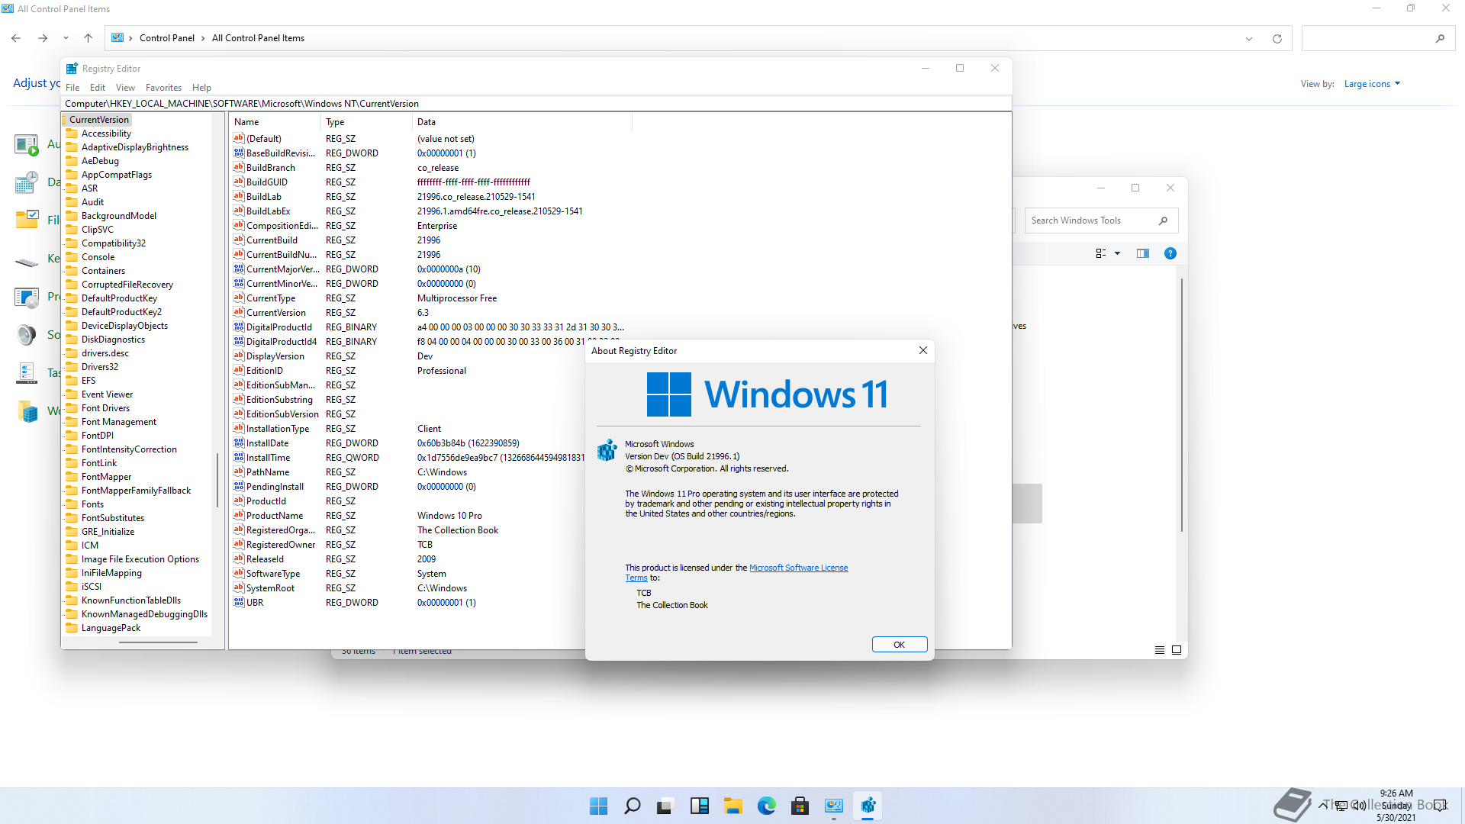Select the DisplayVersion value row
The width and height of the screenshot is (1465, 824).
[x=408, y=356]
